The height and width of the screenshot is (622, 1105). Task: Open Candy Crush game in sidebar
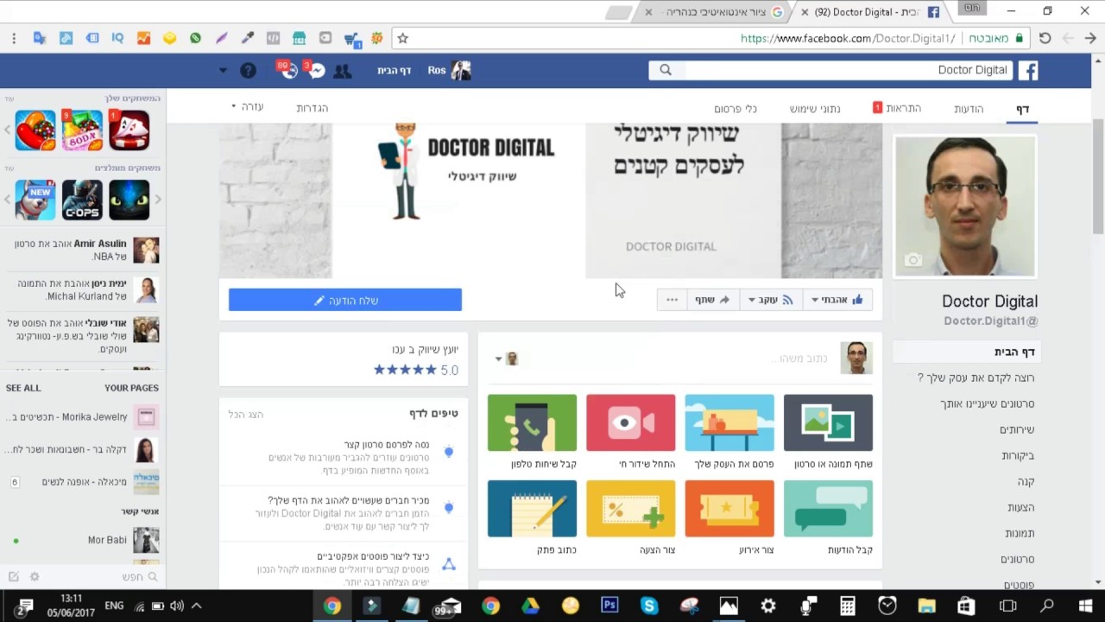tap(35, 130)
